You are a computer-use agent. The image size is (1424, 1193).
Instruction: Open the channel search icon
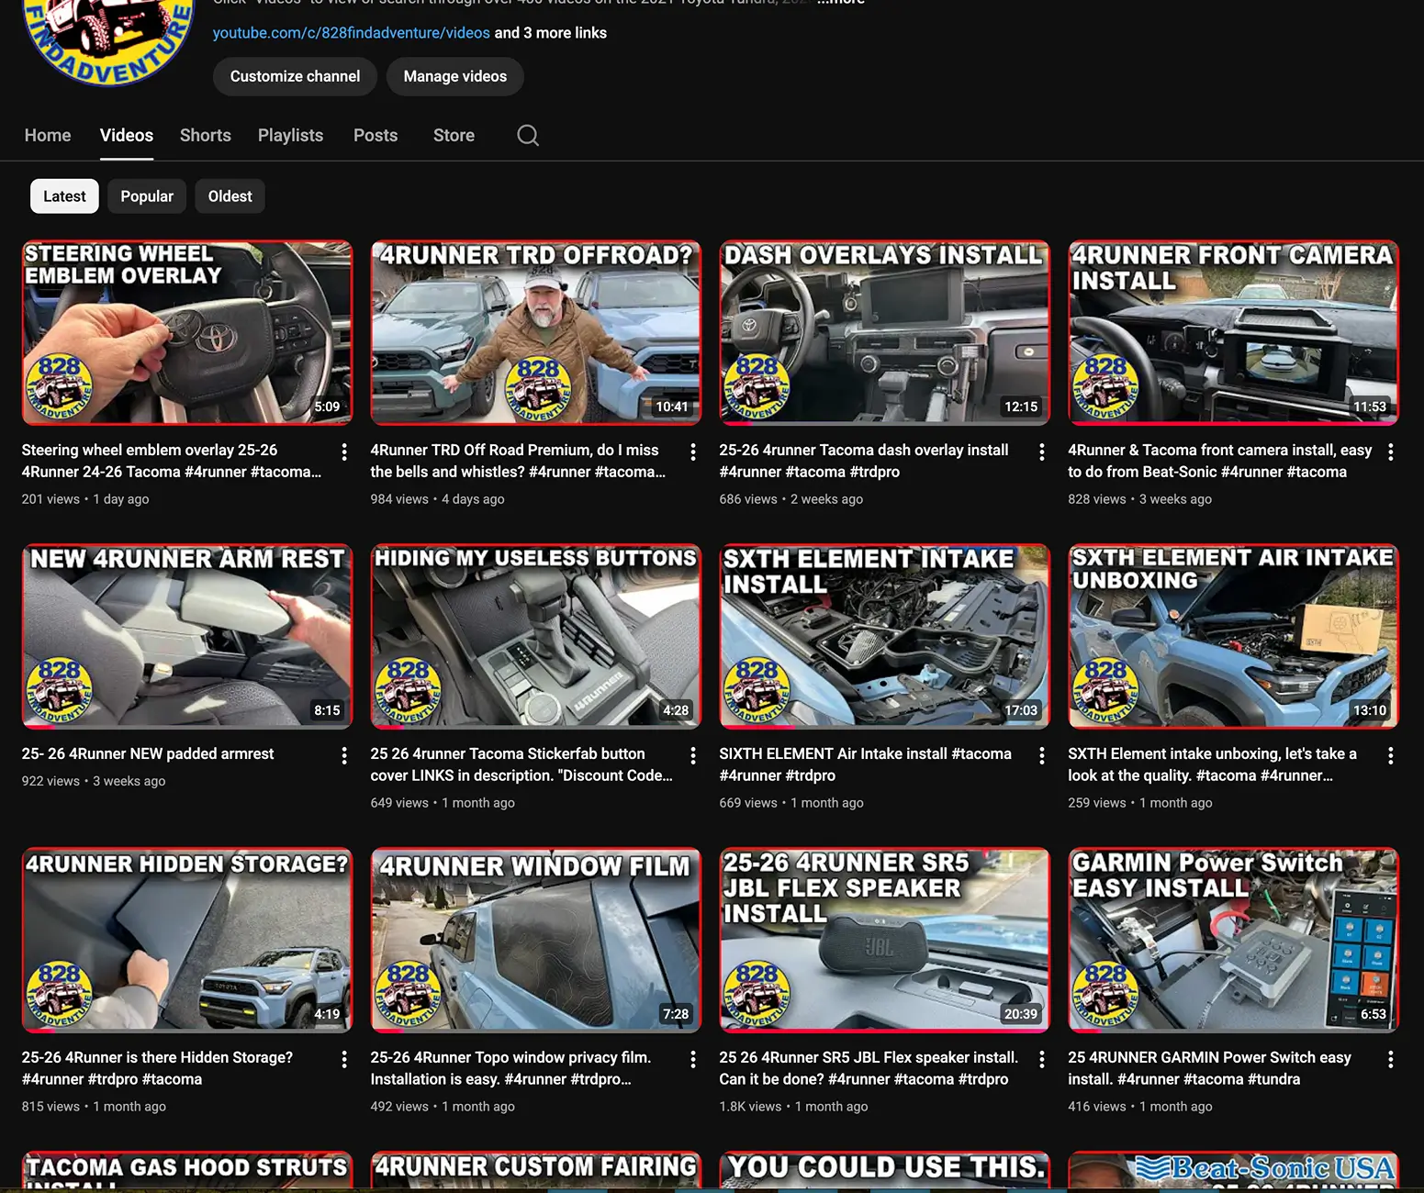point(528,135)
